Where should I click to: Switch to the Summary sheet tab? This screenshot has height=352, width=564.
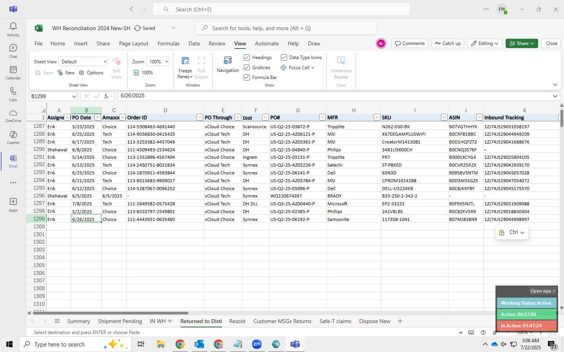point(78,321)
